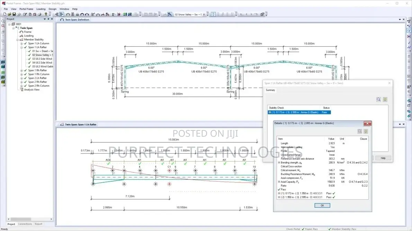Screen dimensions: 412x231
Task: Activate the 'Twin Span: Definition' tab
Action: [75, 20]
